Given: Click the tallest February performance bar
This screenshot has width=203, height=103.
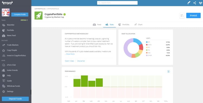Looking at the screenshot, I should click(84, 81).
